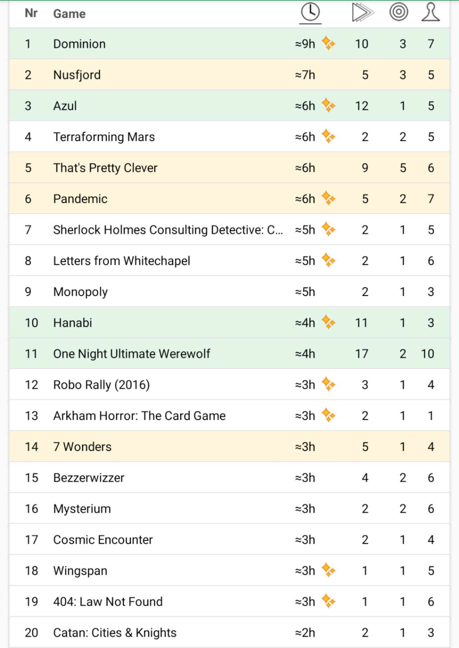459x648 pixels.
Task: Select the 7 Wonders row
Action: coord(229,446)
